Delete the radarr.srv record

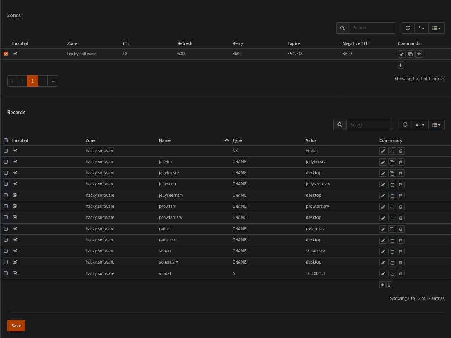click(401, 240)
